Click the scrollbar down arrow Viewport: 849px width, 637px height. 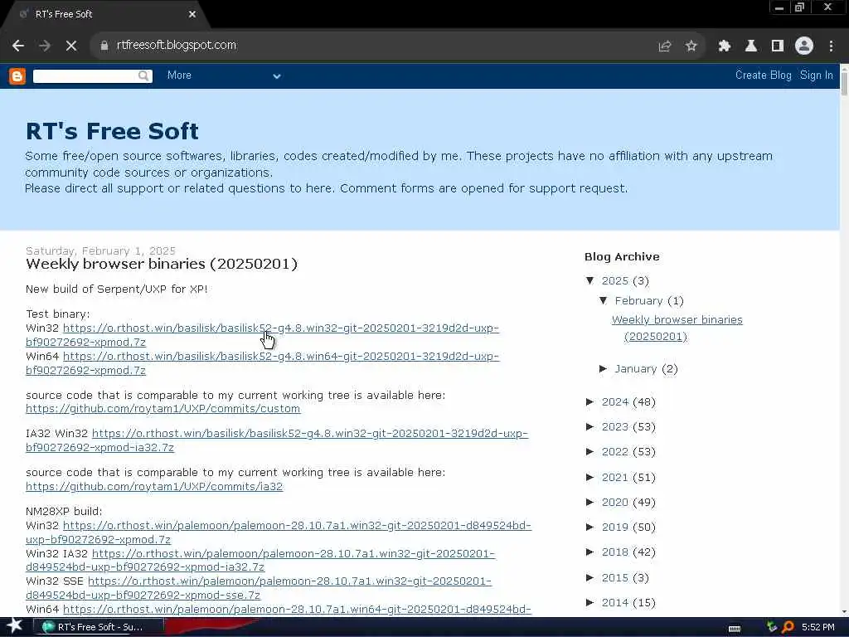click(844, 612)
